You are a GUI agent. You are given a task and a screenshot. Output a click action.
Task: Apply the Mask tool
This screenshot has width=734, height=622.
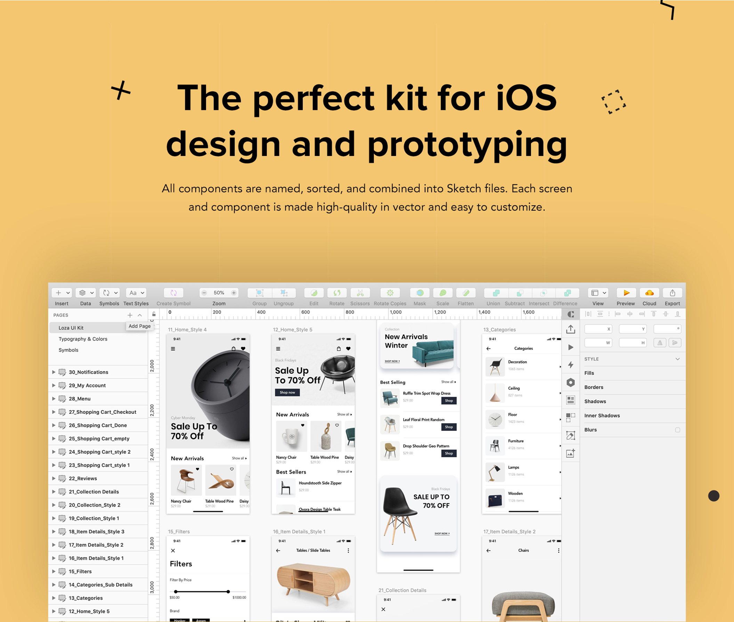coord(419,293)
